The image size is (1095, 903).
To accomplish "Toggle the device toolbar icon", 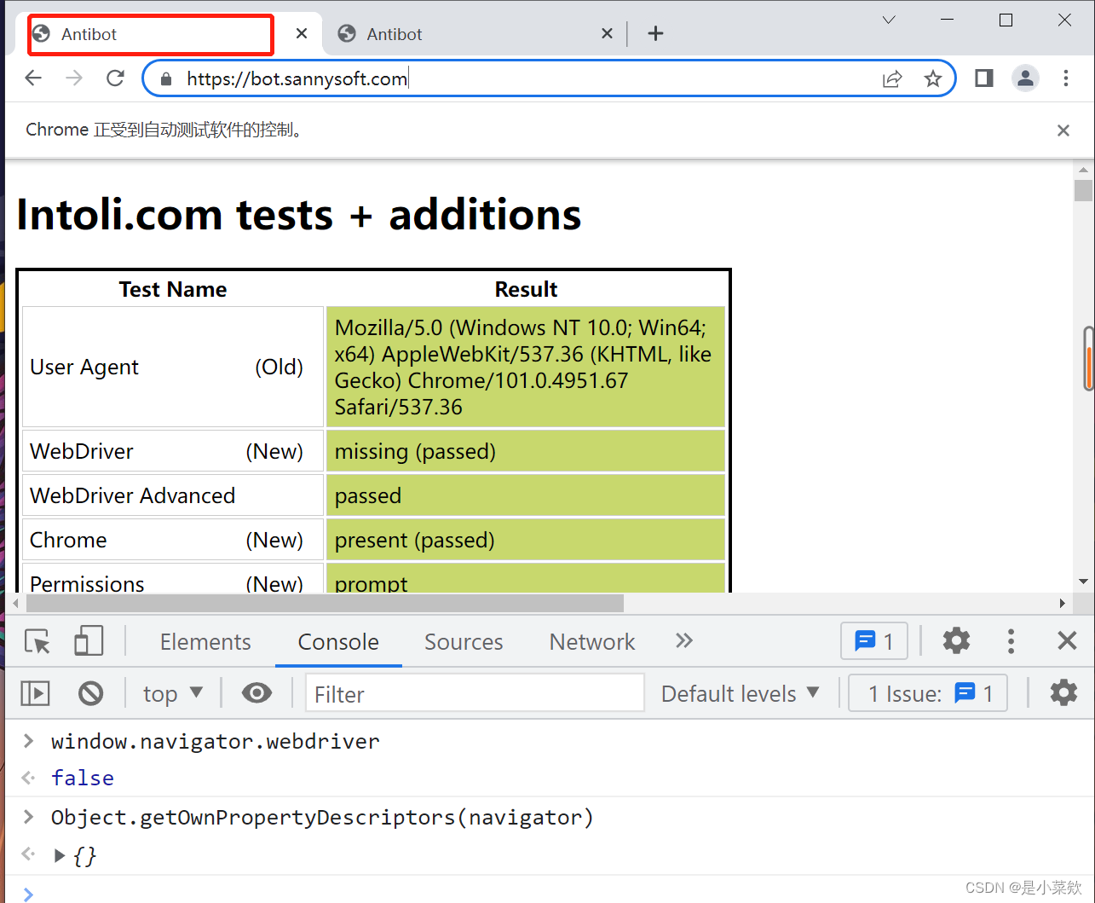I will pyautogui.click(x=89, y=641).
